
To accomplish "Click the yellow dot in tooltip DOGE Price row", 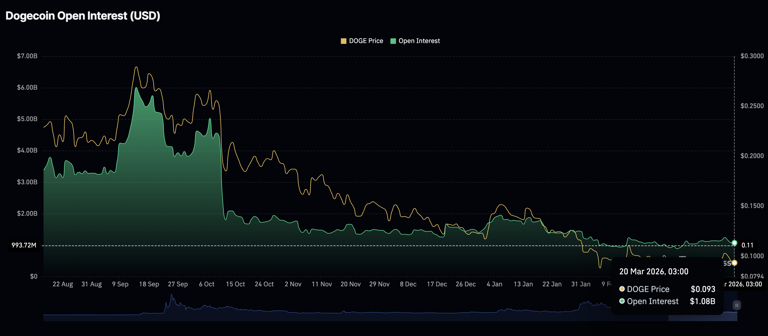I will [622, 289].
